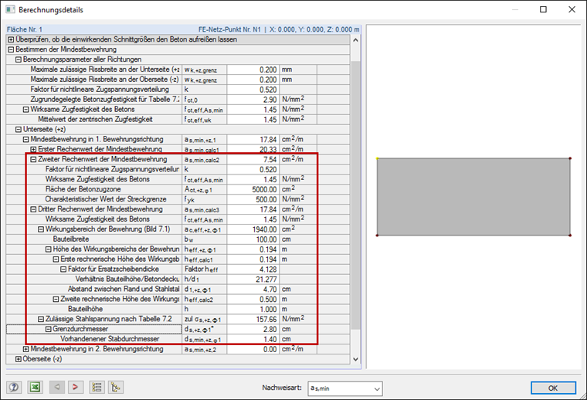587x400 pixels.
Task: Collapse 'Erste rechnerische Höhe des Wirkungsbereichs'
Action: pyautogui.click(x=56, y=259)
